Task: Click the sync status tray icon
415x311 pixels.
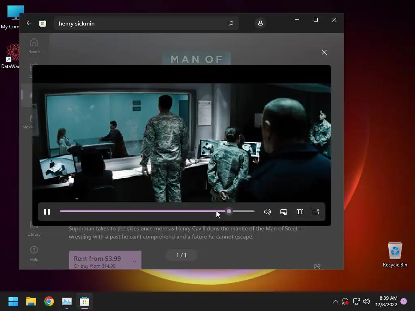Action: pyautogui.click(x=345, y=301)
